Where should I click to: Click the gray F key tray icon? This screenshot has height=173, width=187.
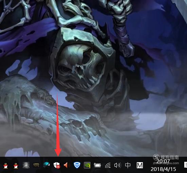point(26,165)
